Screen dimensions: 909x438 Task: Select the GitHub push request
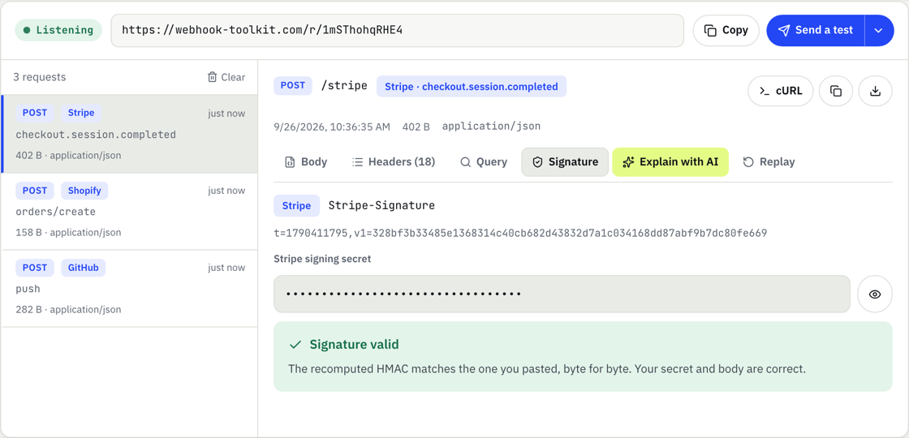tap(130, 289)
